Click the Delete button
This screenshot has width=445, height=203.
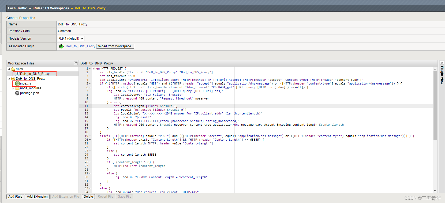click(x=88, y=197)
